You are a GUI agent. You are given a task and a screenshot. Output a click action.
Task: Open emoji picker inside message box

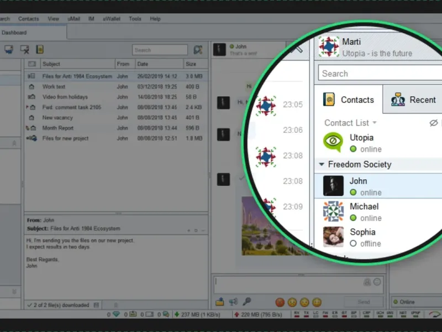point(377,282)
